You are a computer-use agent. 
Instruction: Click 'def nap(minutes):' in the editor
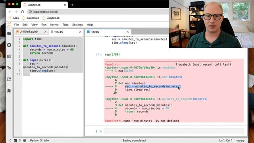coord(37,60)
